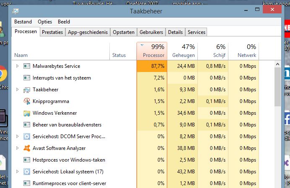Click the Servicehost DCOM gear icon

[27, 136]
